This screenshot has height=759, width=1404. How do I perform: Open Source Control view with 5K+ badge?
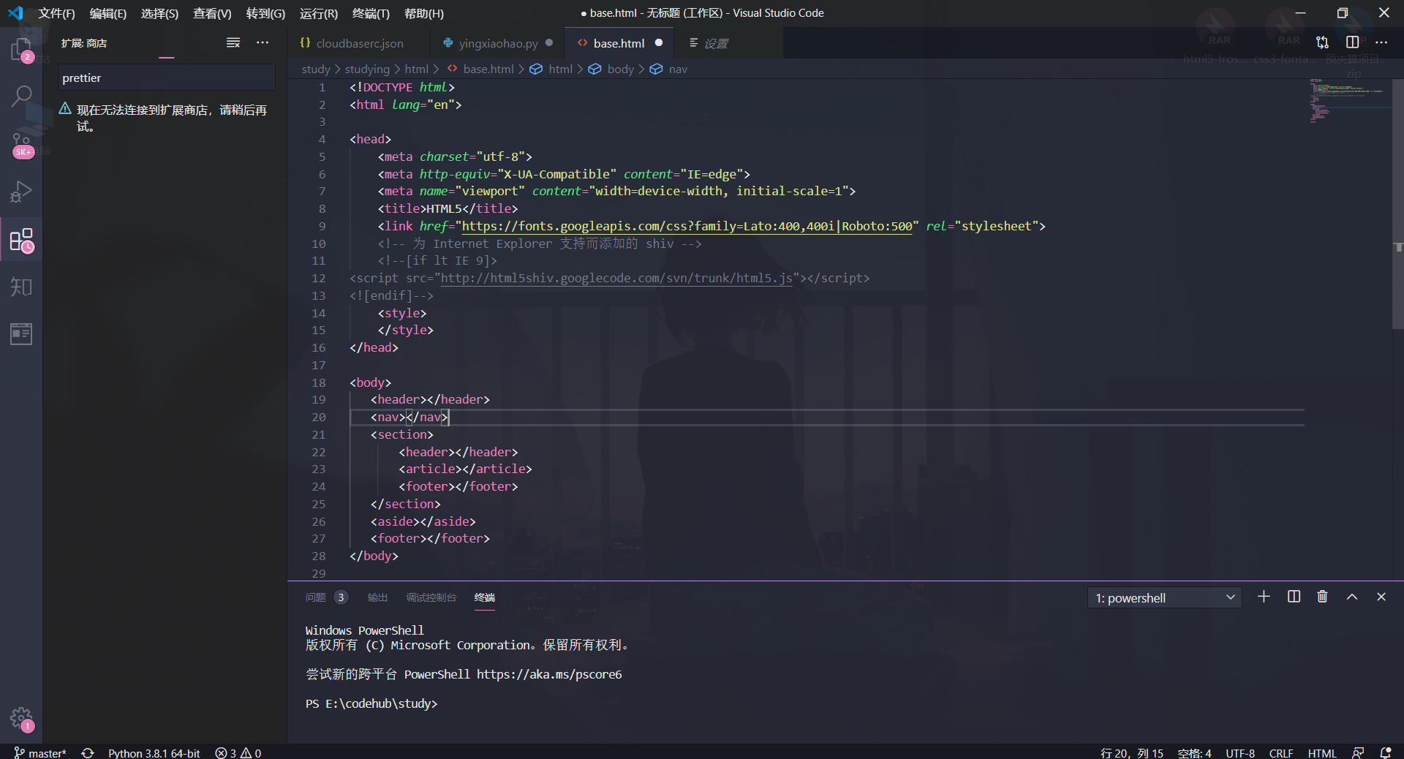click(x=21, y=144)
